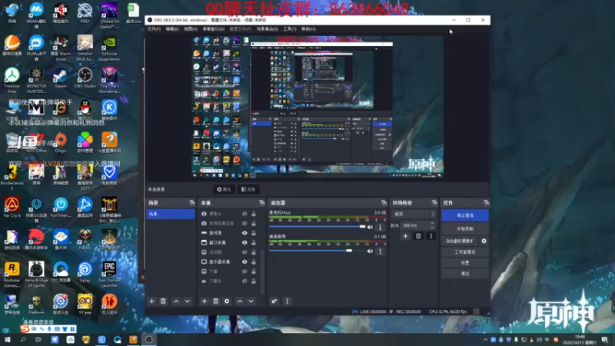Toggle lock on 显示器采集 source
This screenshot has height=346, width=615.
[x=254, y=261]
